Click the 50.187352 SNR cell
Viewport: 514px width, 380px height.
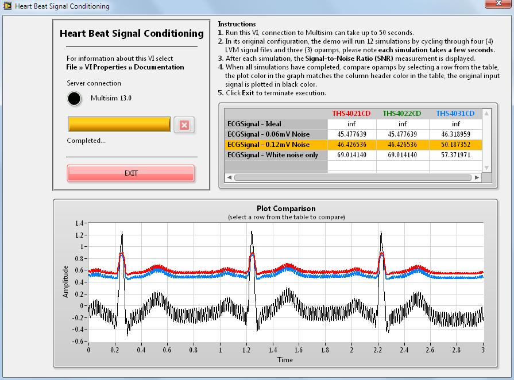(455, 145)
